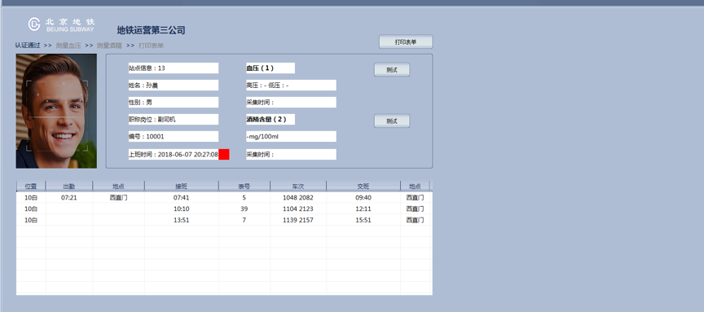
Task: Click the 测试 button beside 酒精含量
Action: click(x=392, y=121)
